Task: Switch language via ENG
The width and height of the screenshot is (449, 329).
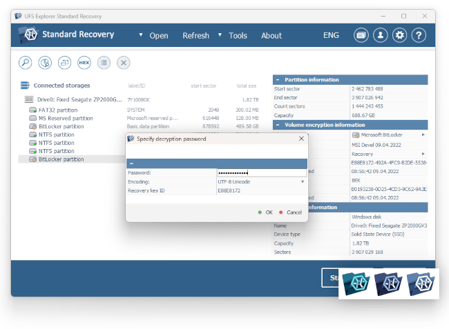Action: point(331,35)
